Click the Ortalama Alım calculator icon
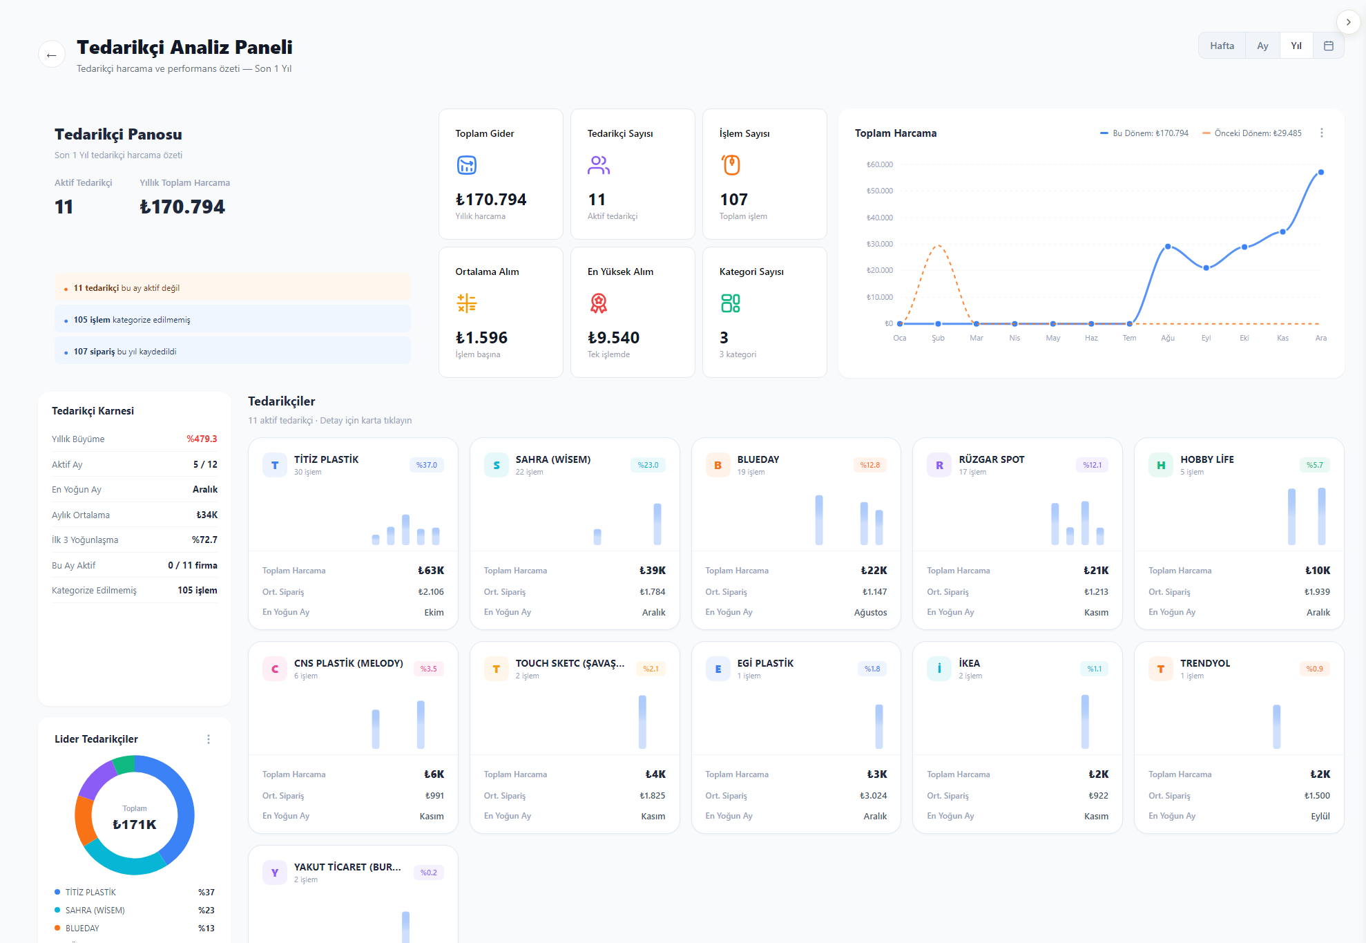 [x=467, y=303]
